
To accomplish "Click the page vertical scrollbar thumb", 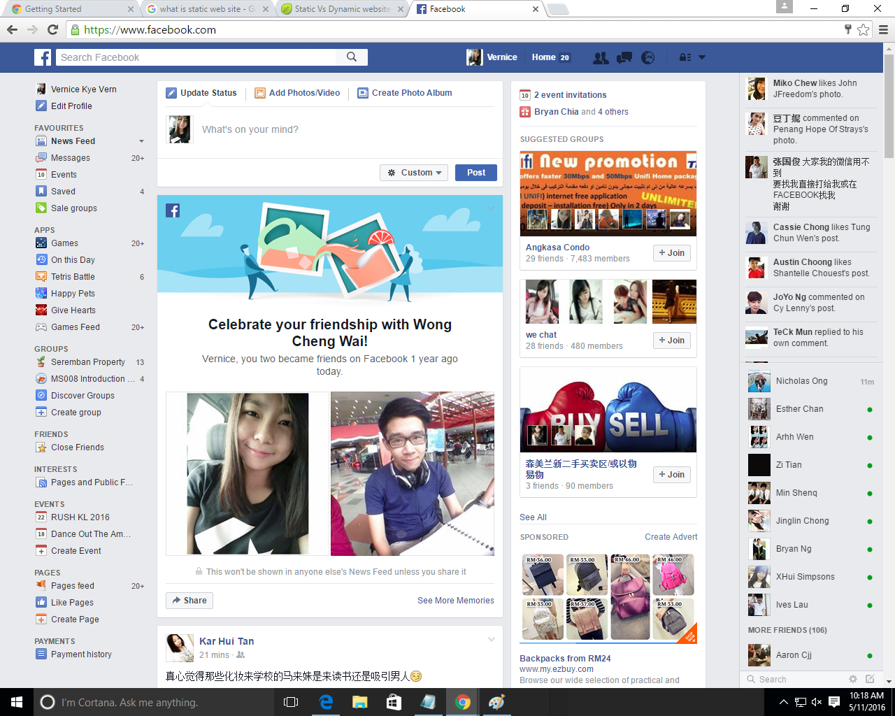I will [889, 105].
